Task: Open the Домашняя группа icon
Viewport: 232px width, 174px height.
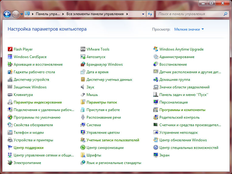Action: tap(156, 79)
